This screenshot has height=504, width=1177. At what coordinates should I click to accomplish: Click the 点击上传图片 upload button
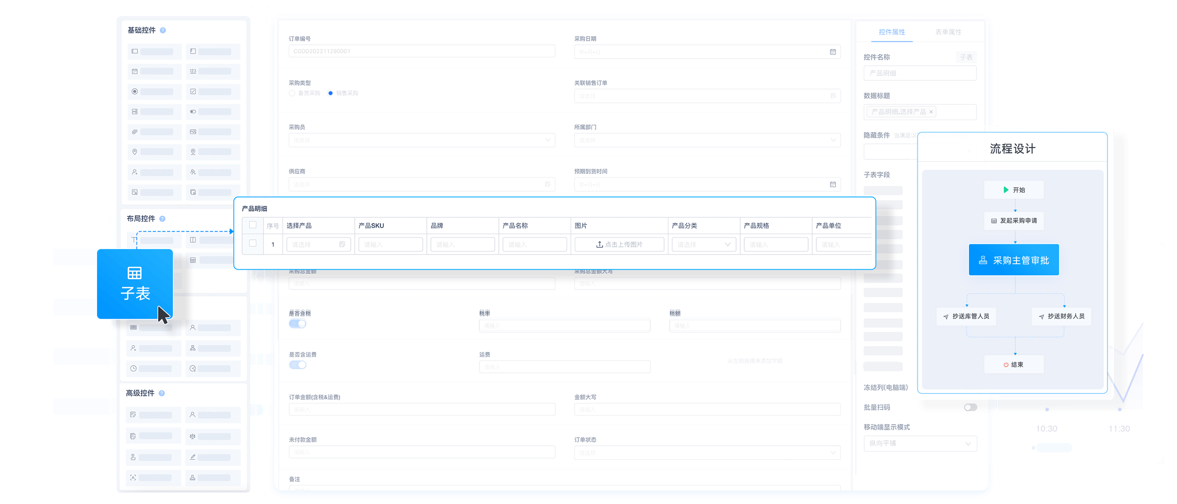pos(619,245)
